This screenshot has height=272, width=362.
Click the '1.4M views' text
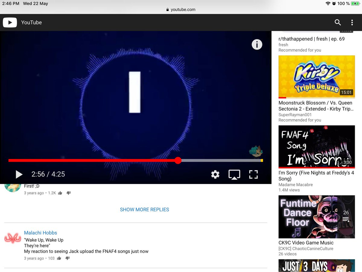pos(289,190)
